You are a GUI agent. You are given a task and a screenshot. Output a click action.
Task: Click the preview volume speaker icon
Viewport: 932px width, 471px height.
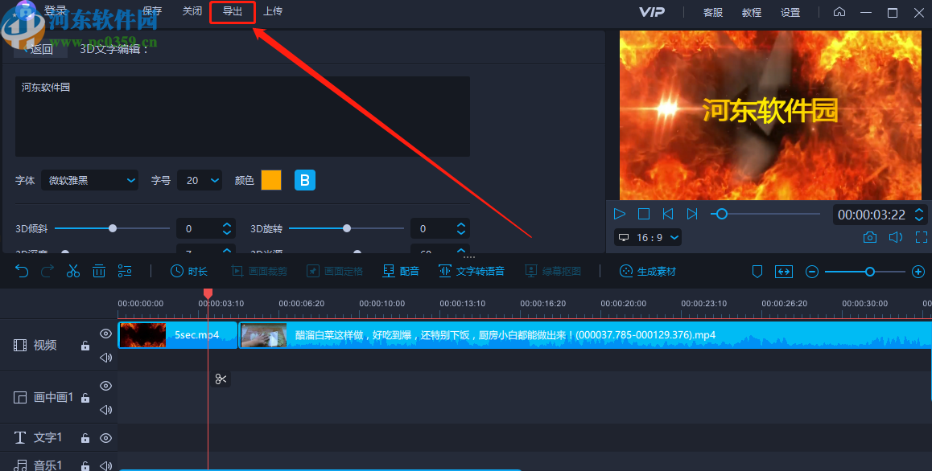(x=896, y=238)
